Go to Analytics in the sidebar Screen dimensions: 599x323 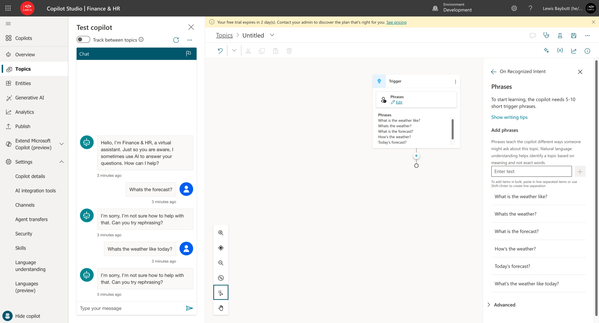click(25, 112)
